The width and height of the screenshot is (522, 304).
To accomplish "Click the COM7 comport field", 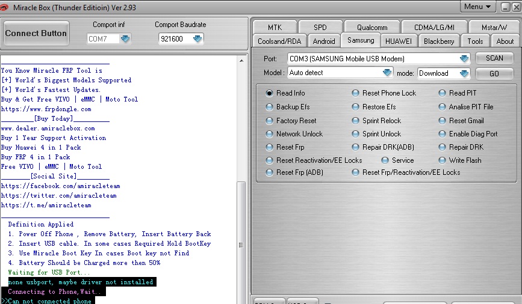I will 103,39.
